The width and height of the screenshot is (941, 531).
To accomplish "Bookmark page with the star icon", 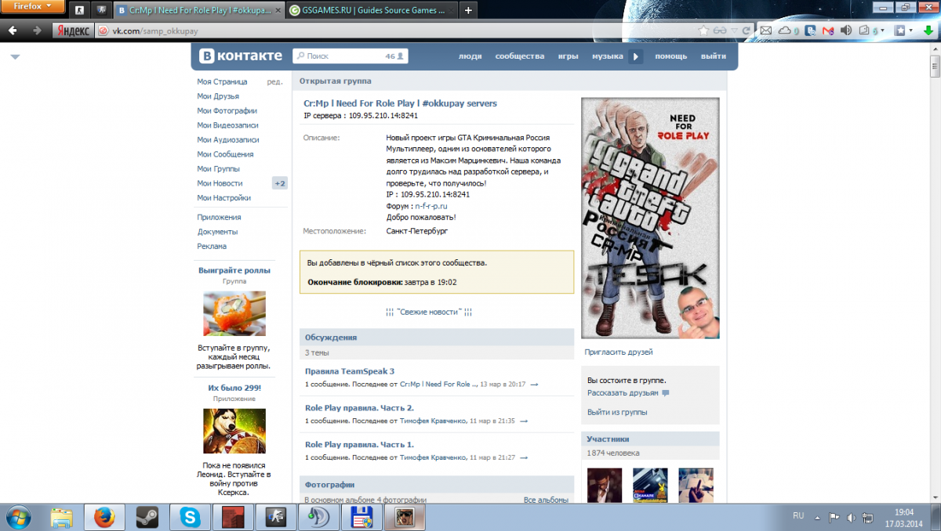I will 703,31.
